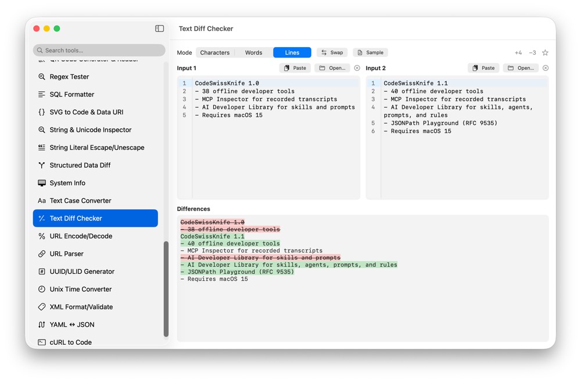
Task: Switch diff mode to Words
Action: (253, 52)
